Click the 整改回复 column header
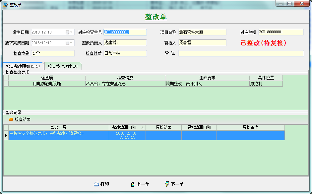Image resolution: width=312 pixels, height=194 pixels. tap(59, 127)
